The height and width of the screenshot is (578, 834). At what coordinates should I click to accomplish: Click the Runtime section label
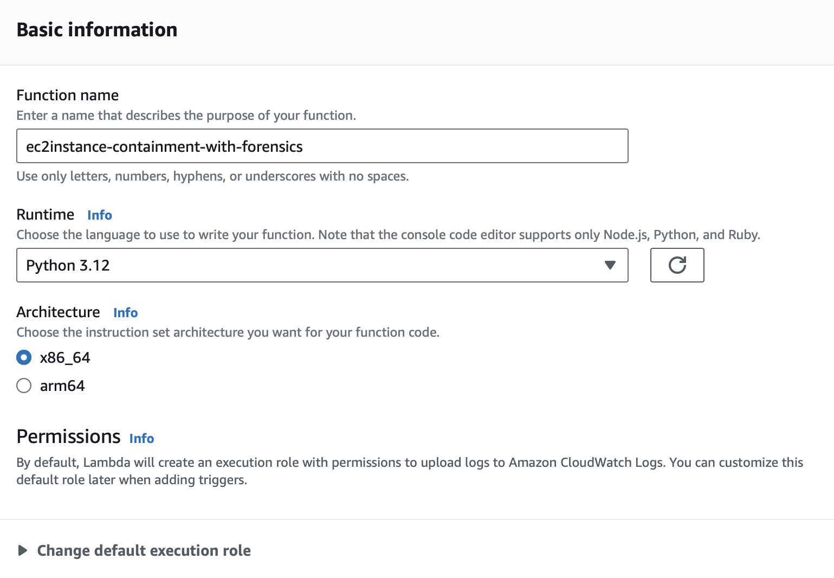(x=46, y=215)
